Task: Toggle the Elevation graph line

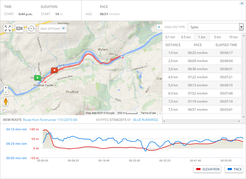Action: (x=207, y=169)
